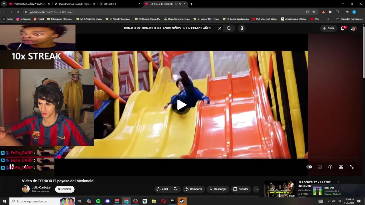Enter fullscreen video mode

[352, 167]
